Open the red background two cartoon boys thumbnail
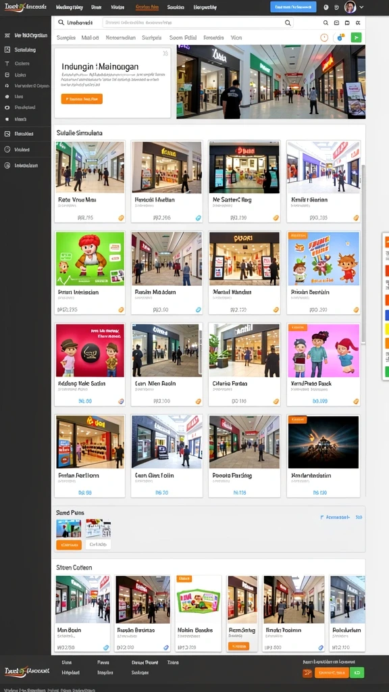Screen dimensions: 389x692 click(90, 351)
